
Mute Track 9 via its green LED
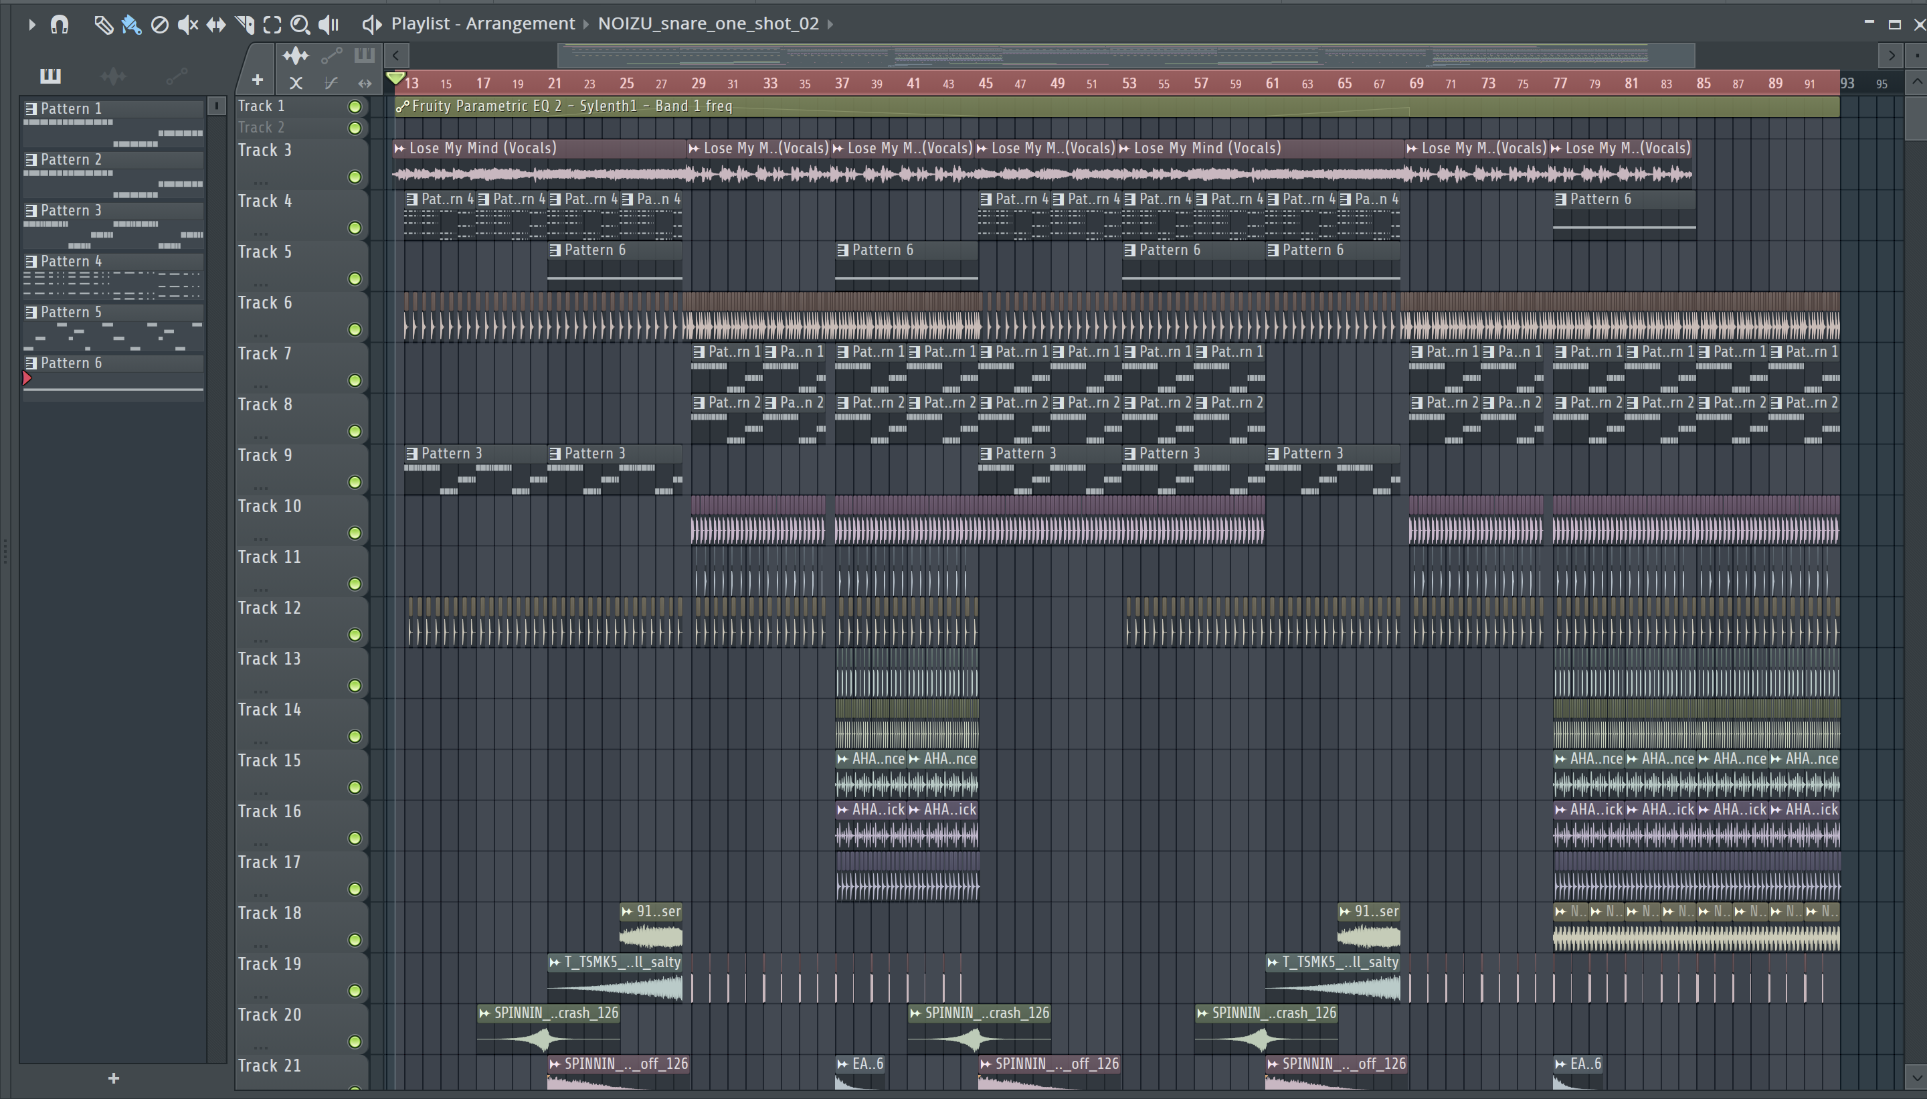355,482
